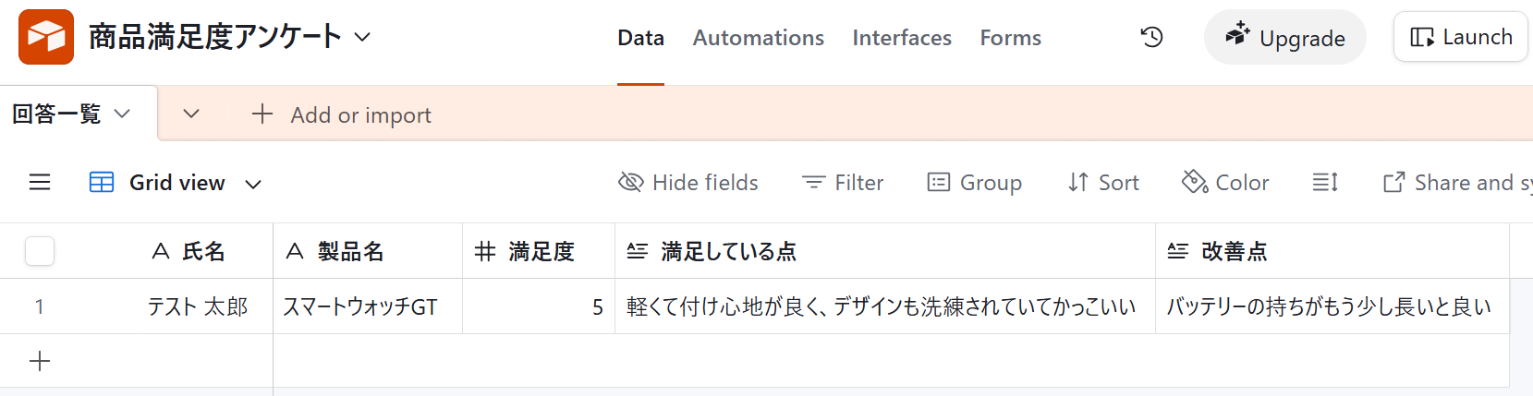Open the Group records menu
Image resolution: width=1533 pixels, height=396 pixels.
click(975, 183)
